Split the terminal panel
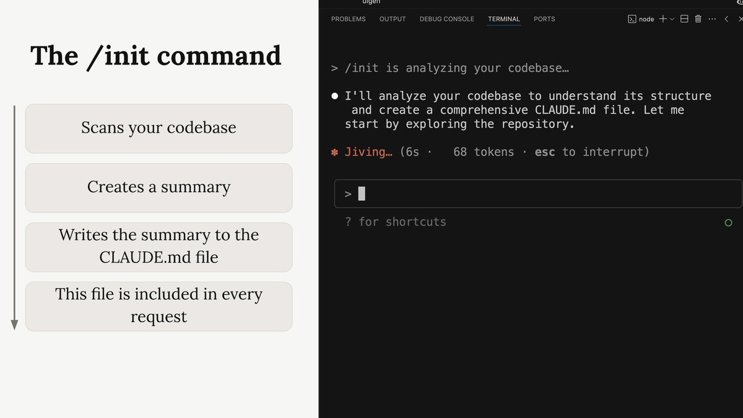The image size is (743, 418). [x=684, y=19]
